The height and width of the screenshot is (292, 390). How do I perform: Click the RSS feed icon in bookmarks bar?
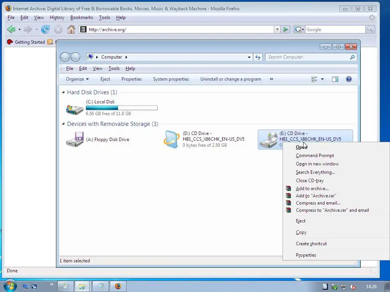pos(50,42)
